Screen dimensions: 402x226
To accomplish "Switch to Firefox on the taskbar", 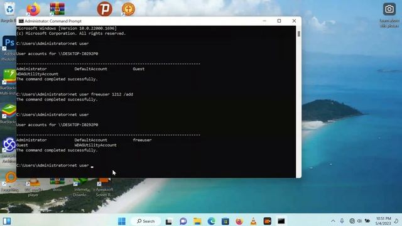I will (x=239, y=221).
